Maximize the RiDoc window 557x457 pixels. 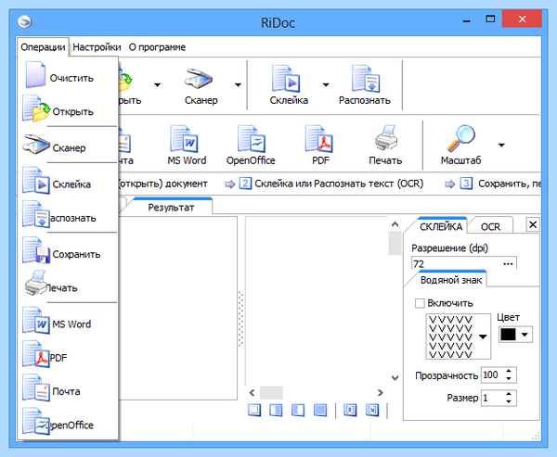pyautogui.click(x=490, y=19)
